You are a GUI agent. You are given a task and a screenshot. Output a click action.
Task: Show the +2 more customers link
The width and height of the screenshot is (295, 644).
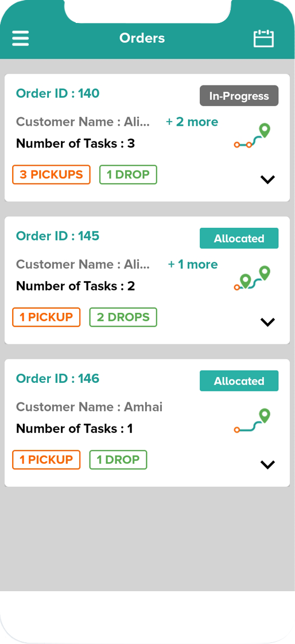tap(192, 122)
